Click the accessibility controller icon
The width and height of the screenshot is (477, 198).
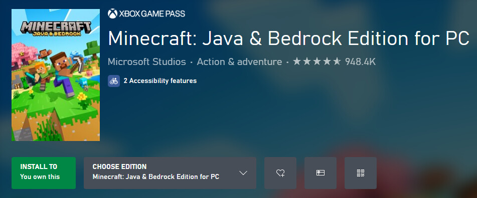pyautogui.click(x=114, y=81)
